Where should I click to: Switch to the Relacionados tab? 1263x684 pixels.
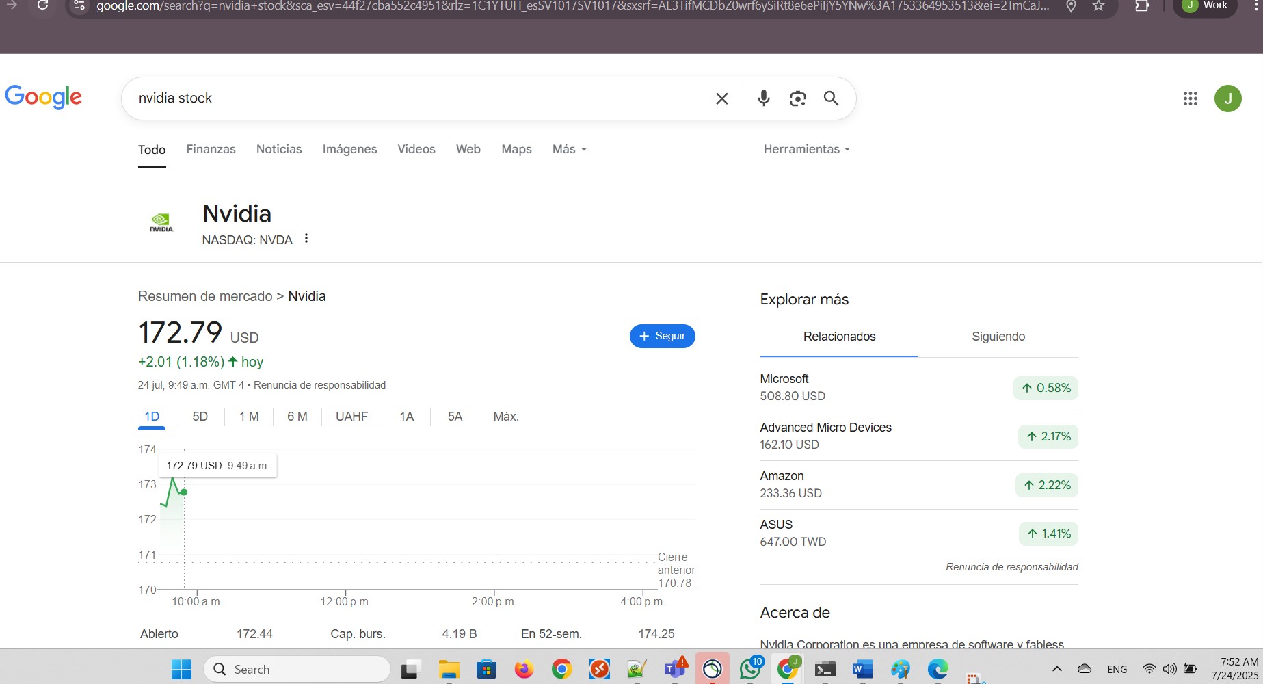[839, 337]
